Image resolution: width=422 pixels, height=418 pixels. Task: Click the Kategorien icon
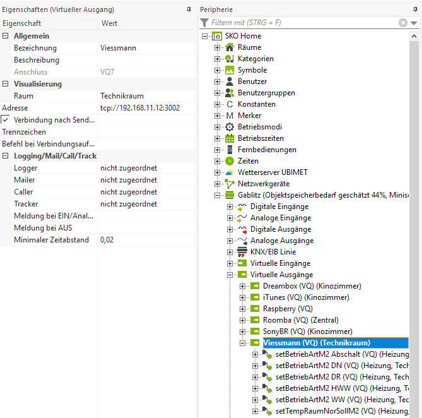[230, 59]
